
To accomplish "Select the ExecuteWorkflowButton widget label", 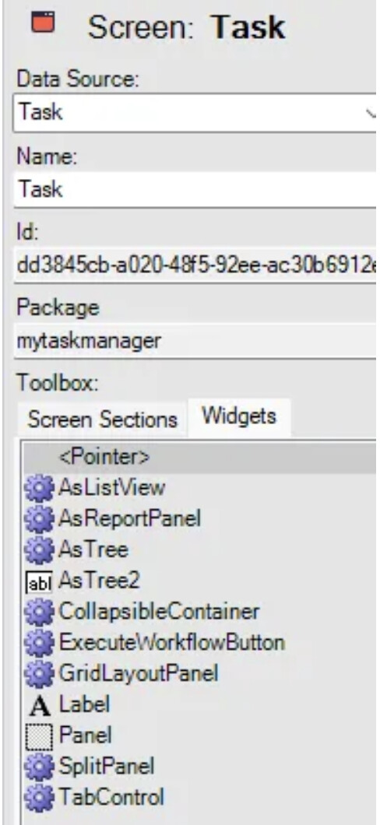I will click(171, 643).
